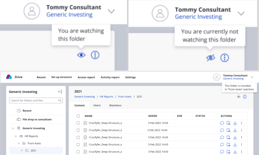The image size is (259, 155).
Task: Open Set up structure in the top menu
Action: point(62,77)
